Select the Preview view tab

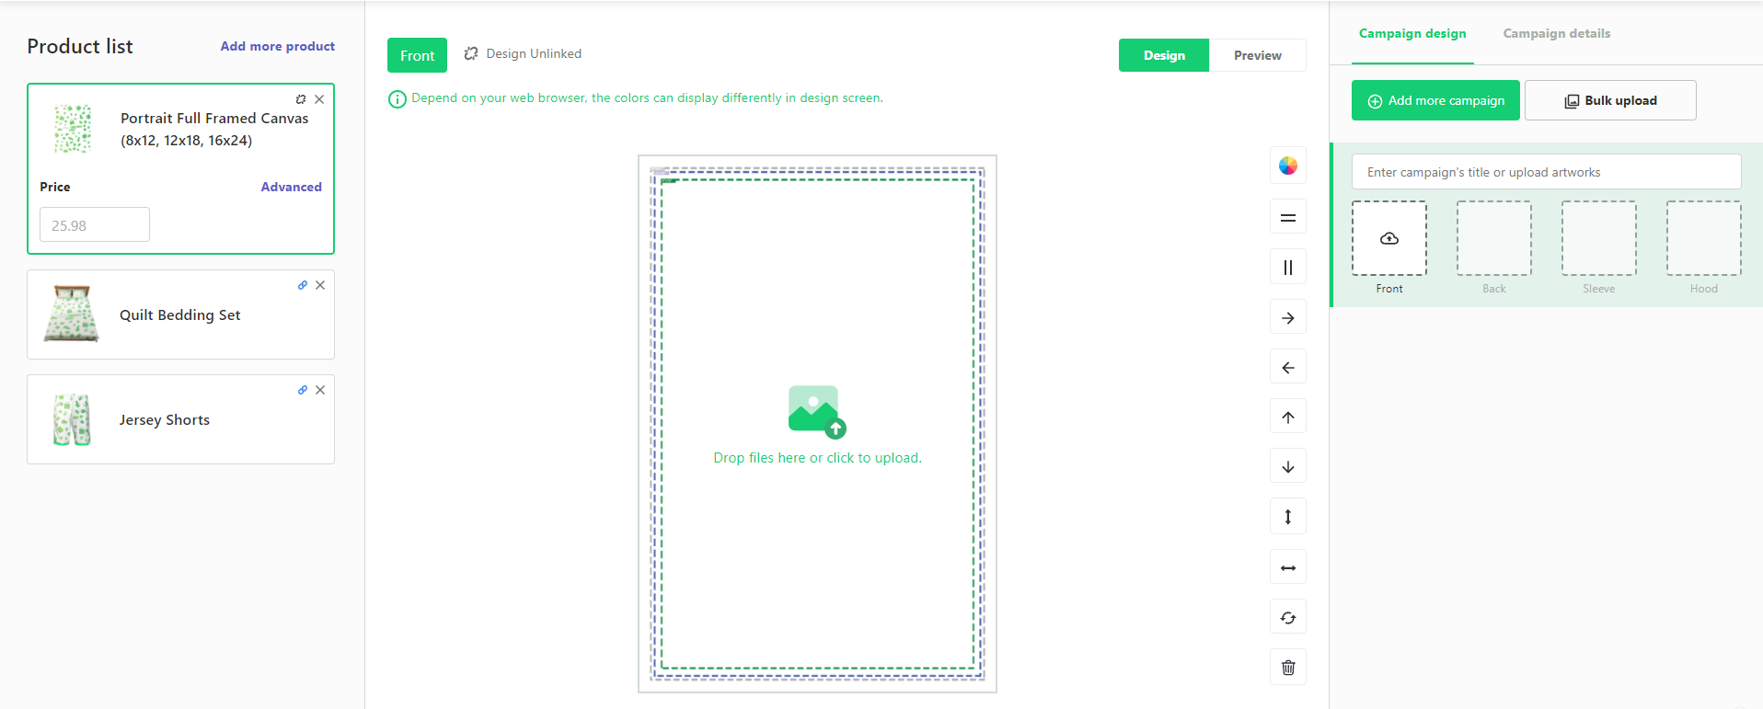coord(1258,55)
